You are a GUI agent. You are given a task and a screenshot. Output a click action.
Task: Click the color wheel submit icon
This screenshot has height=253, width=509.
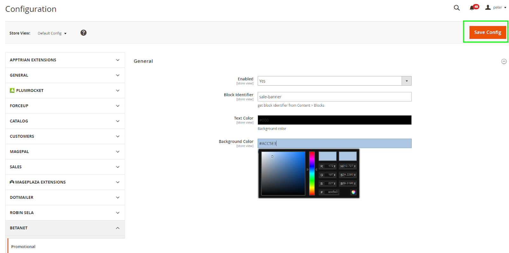click(x=353, y=192)
